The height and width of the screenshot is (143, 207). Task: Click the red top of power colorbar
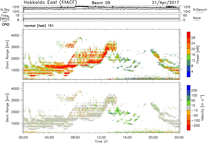(x=189, y=35)
